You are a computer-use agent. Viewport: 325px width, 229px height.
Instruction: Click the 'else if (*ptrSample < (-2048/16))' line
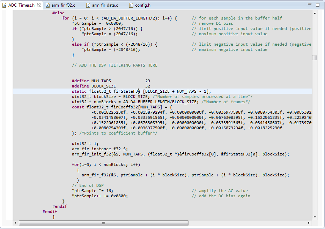(115, 44)
